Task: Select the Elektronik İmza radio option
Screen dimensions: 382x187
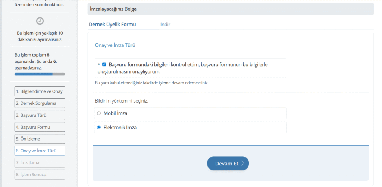Action: [99, 128]
